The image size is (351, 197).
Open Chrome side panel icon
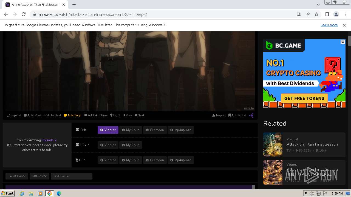point(327,14)
